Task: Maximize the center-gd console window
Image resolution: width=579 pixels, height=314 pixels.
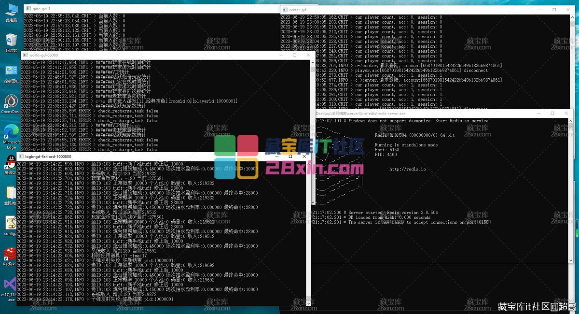Action: pos(554,10)
